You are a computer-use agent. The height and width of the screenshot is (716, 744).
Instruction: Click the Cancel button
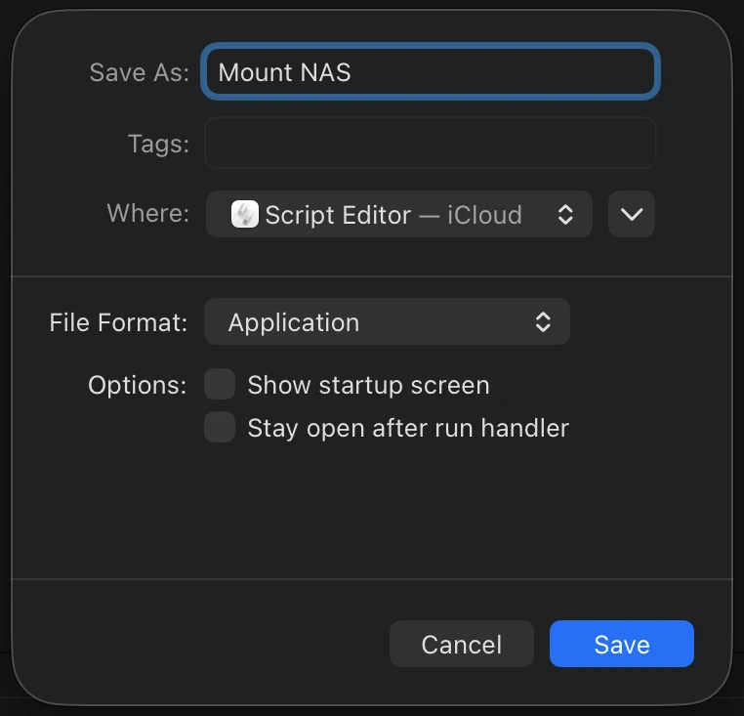[x=462, y=644]
